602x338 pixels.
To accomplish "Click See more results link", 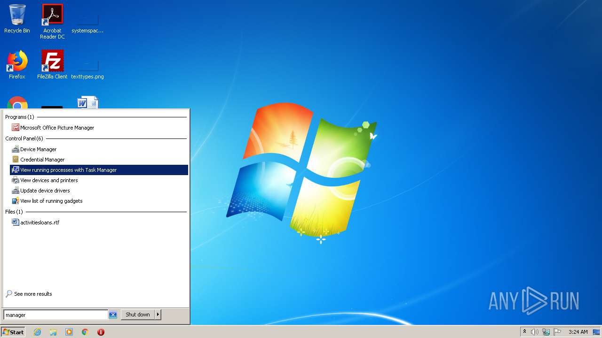I will pyautogui.click(x=33, y=294).
